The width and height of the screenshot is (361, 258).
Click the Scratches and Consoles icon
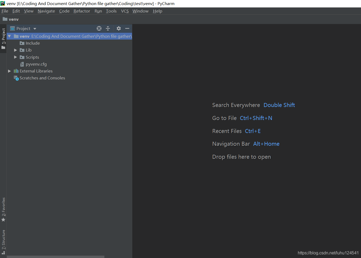(16, 78)
